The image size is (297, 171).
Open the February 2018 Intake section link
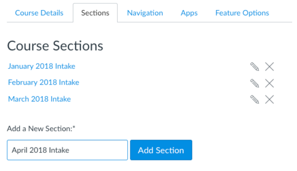click(x=44, y=82)
